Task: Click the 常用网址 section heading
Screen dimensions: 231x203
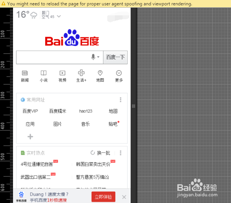Action: pos(36,100)
